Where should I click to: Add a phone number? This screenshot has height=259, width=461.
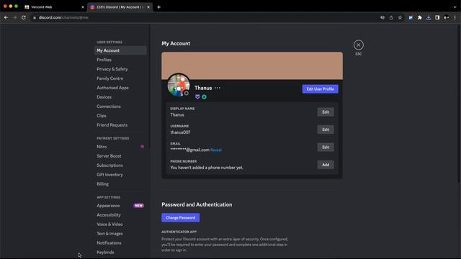tap(326, 165)
